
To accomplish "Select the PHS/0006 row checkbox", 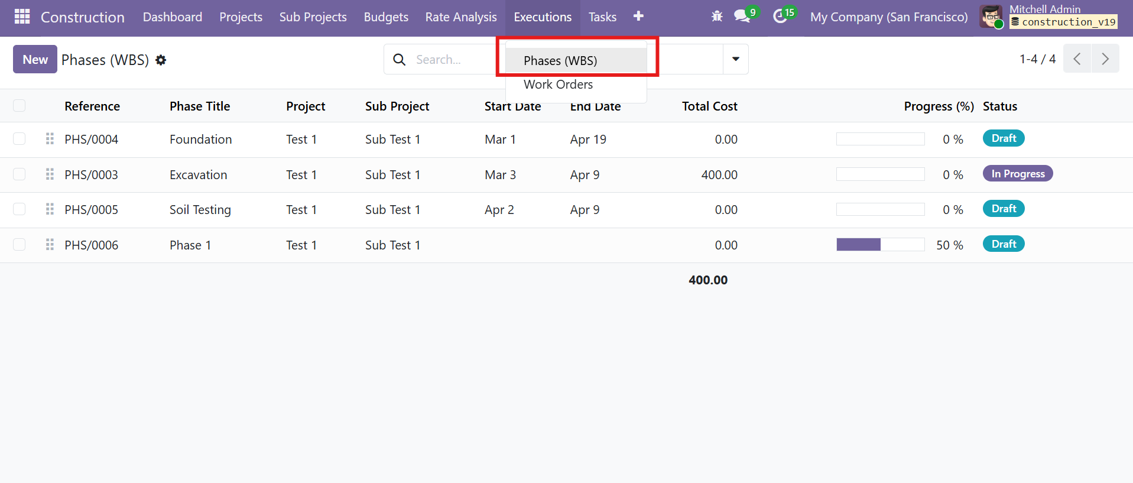I will 20,244.
